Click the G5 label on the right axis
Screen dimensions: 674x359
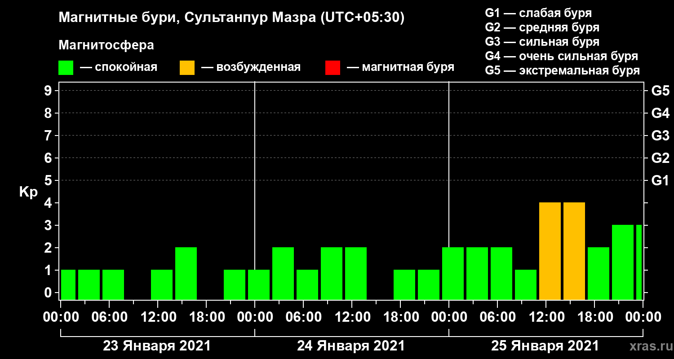point(661,91)
